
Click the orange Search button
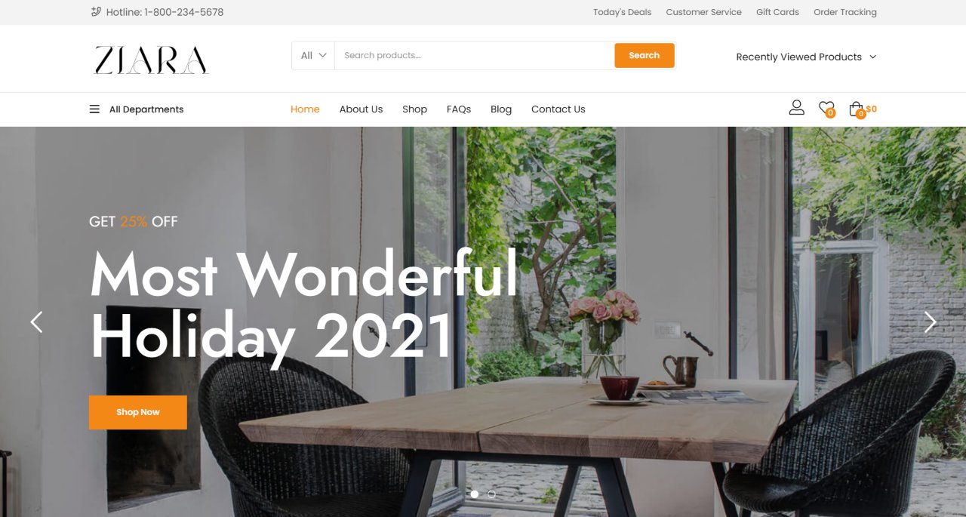click(x=644, y=55)
